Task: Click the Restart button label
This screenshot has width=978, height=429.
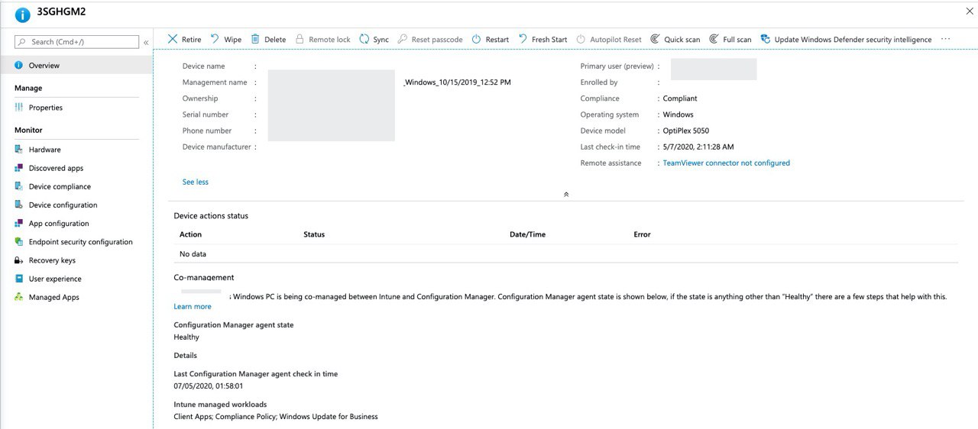Action: pyautogui.click(x=497, y=40)
